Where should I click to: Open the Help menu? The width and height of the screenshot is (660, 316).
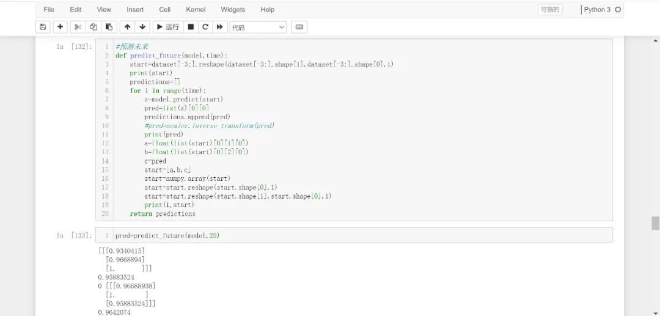coord(267,9)
